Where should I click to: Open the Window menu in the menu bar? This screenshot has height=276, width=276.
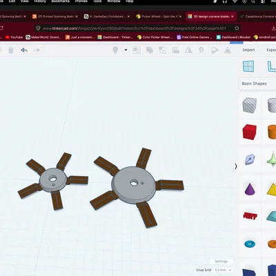114,1
